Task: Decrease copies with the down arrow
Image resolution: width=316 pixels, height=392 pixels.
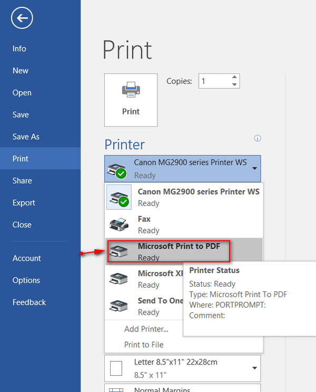Action: (x=234, y=84)
